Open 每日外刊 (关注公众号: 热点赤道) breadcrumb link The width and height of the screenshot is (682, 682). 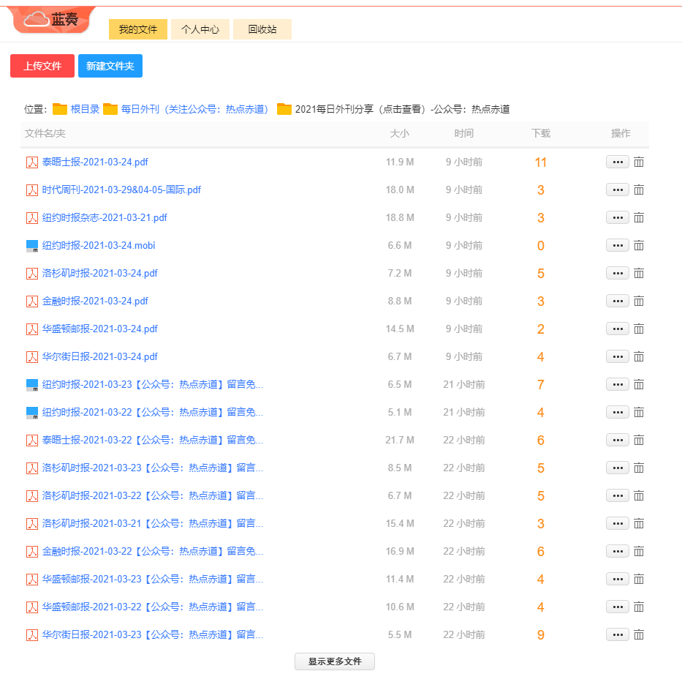pos(194,109)
